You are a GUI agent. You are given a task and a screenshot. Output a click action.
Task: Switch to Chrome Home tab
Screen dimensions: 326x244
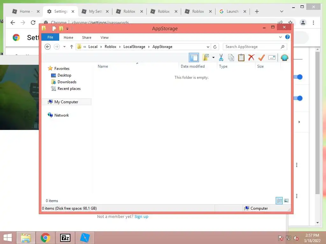(26, 11)
